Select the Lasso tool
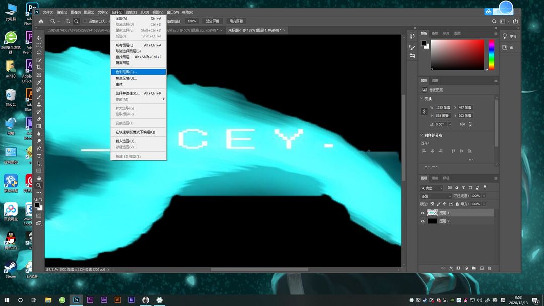544x306 pixels. pos(39,53)
